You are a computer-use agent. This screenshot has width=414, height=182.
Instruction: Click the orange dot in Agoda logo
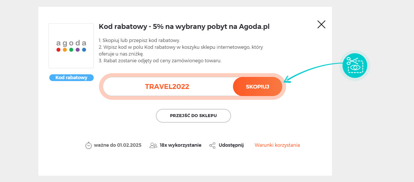[x=65, y=50]
